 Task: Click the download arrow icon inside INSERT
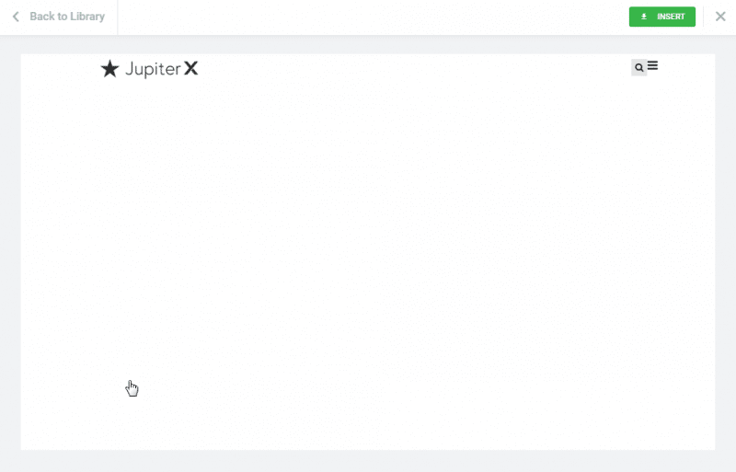click(644, 17)
